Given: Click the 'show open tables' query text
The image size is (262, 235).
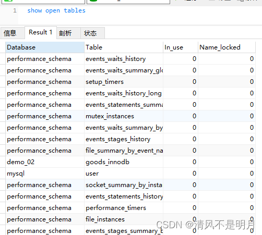Looking at the screenshot, I should pos(56,10).
